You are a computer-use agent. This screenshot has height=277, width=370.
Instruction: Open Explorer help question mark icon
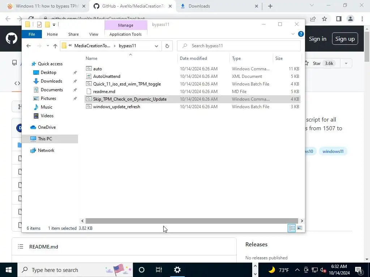301,34
